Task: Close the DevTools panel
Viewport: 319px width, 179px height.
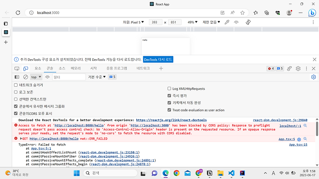Action: (313, 68)
